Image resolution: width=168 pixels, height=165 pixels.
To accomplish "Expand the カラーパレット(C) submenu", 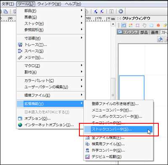I will pos(51,80).
